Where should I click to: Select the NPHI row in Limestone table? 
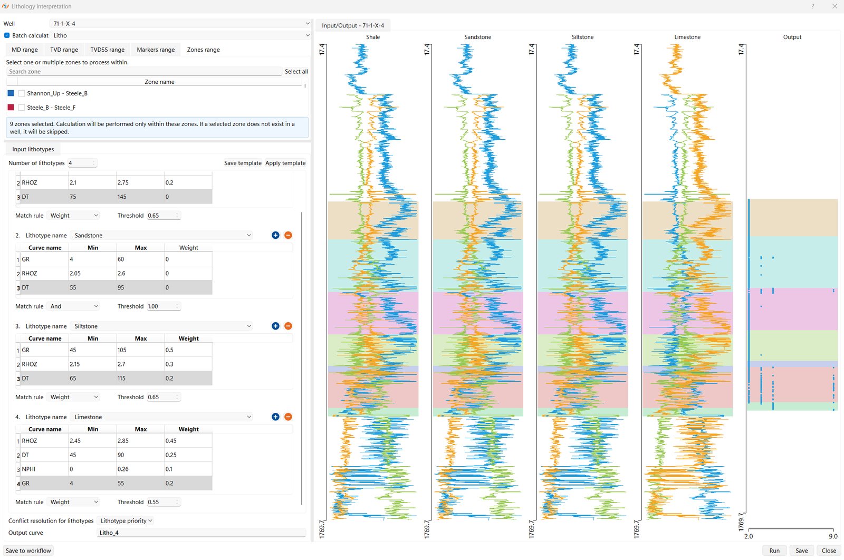pyautogui.click(x=114, y=469)
